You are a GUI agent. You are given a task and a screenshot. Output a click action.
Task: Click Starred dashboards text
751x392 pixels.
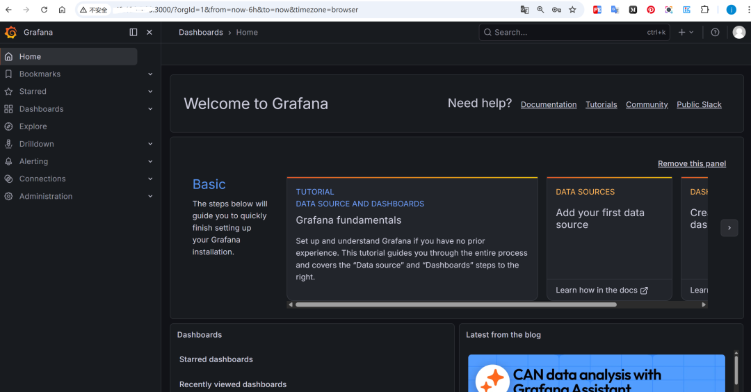coord(216,359)
